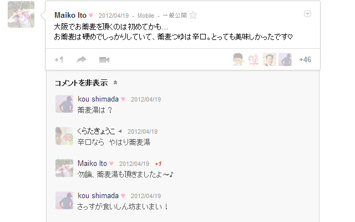Viewport: 355px width, 222px height.
Task: Click the glasses cartoon avatar among the +1 users
Action: coord(238,59)
